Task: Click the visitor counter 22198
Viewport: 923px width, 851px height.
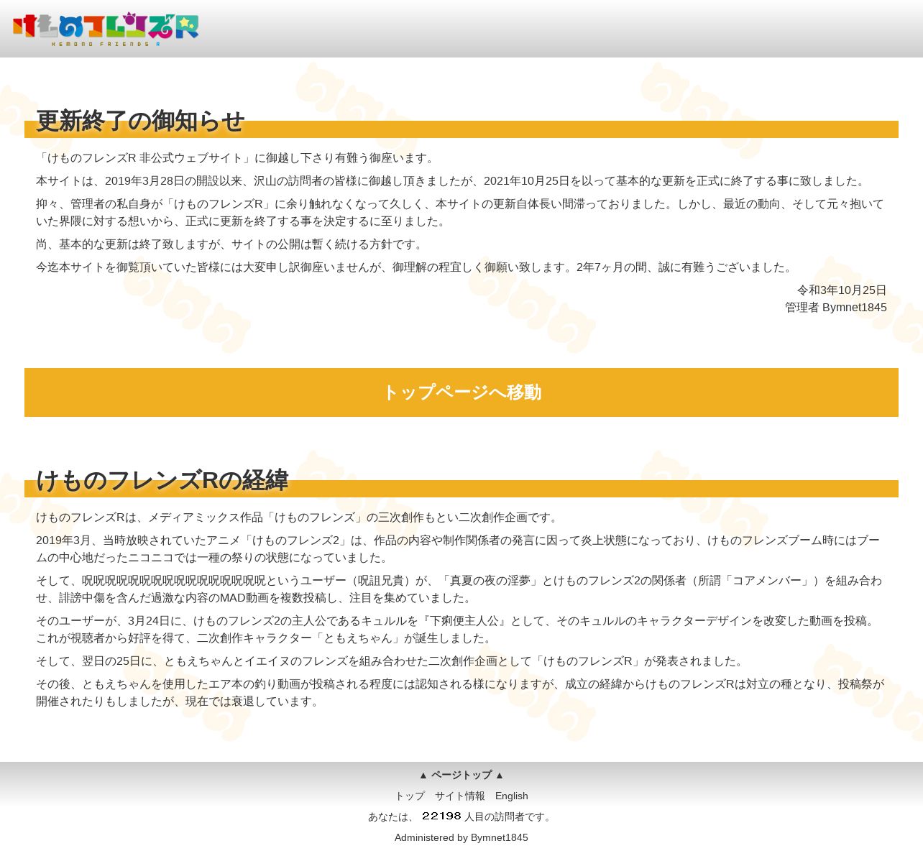Action: 441,816
